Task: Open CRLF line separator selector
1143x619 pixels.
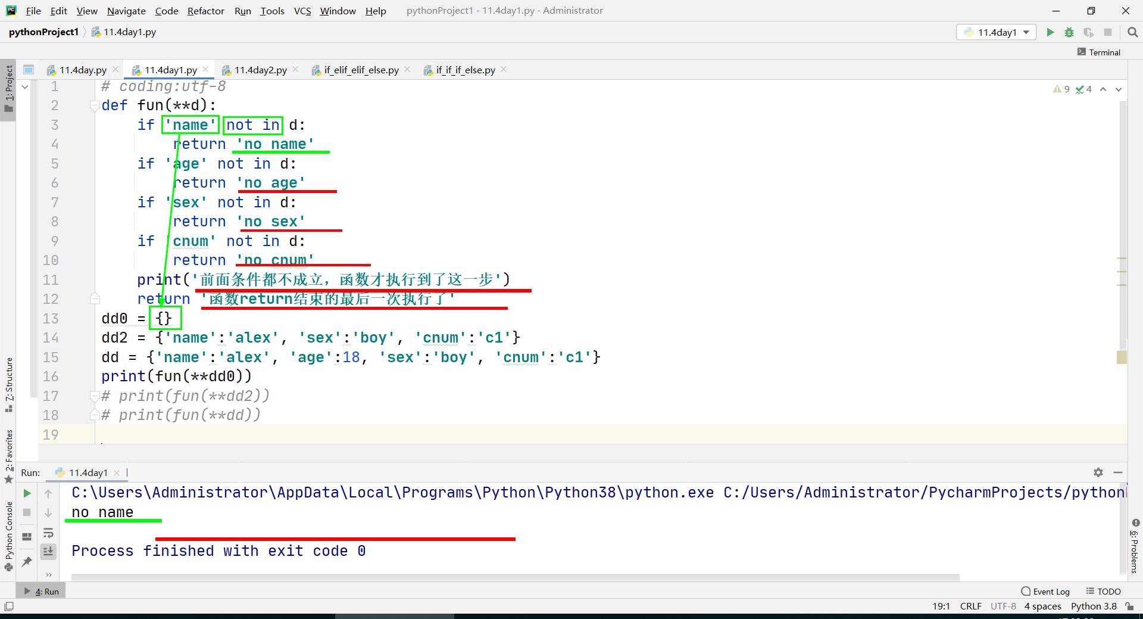Action: pyautogui.click(x=970, y=606)
